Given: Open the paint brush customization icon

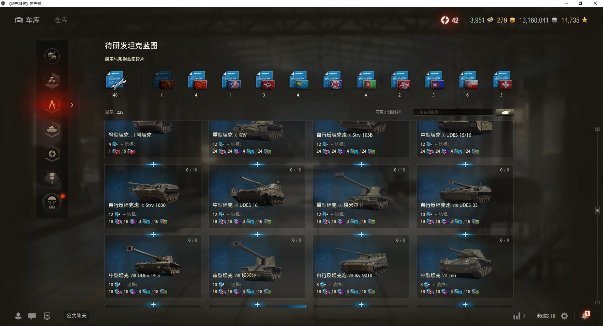Looking at the screenshot, I should pos(52,178).
